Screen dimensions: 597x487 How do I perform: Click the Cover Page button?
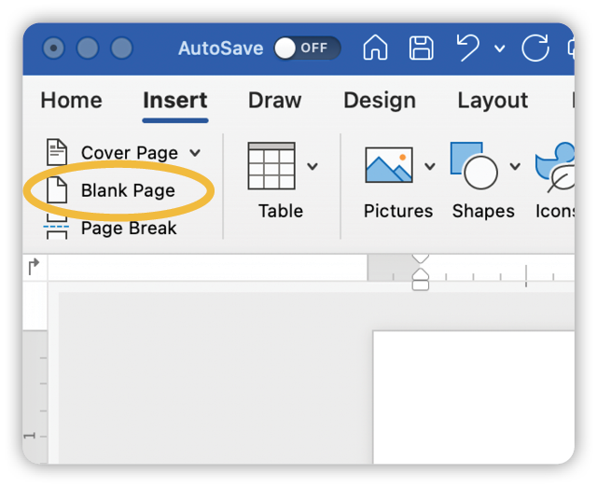point(130,153)
